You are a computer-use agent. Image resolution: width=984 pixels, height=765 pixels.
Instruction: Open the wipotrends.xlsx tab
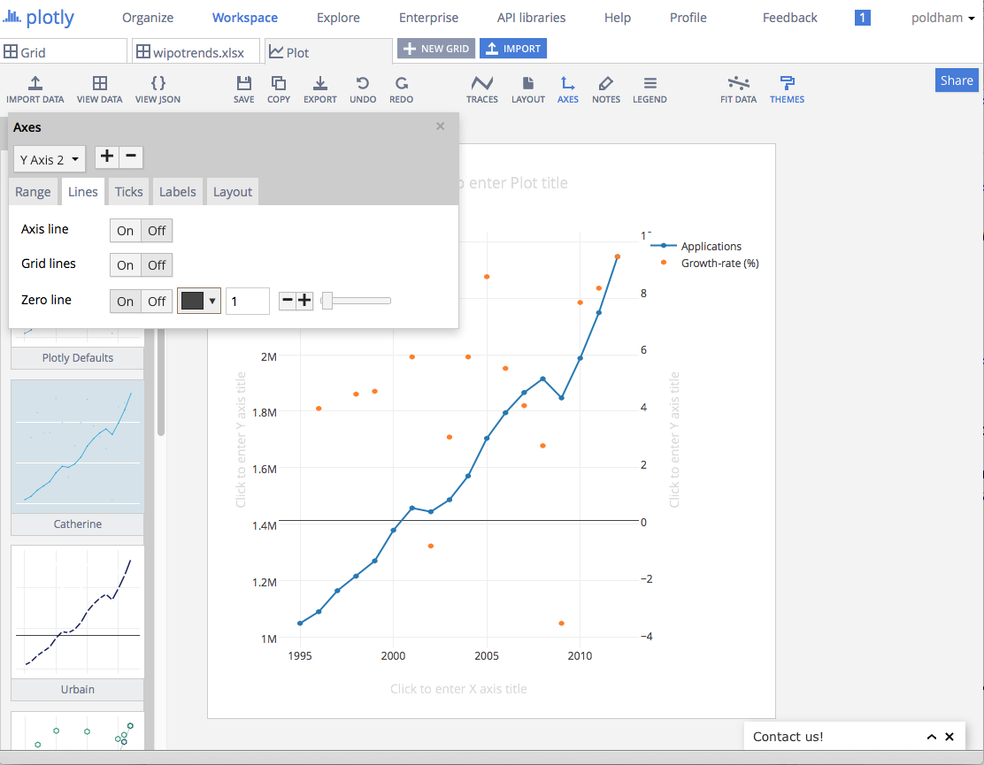[x=196, y=52]
